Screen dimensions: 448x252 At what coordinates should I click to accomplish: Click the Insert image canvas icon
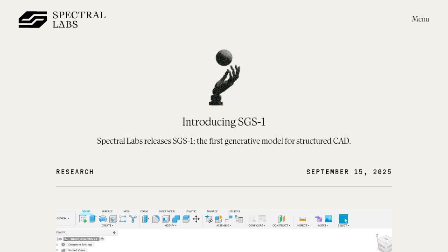click(x=328, y=219)
